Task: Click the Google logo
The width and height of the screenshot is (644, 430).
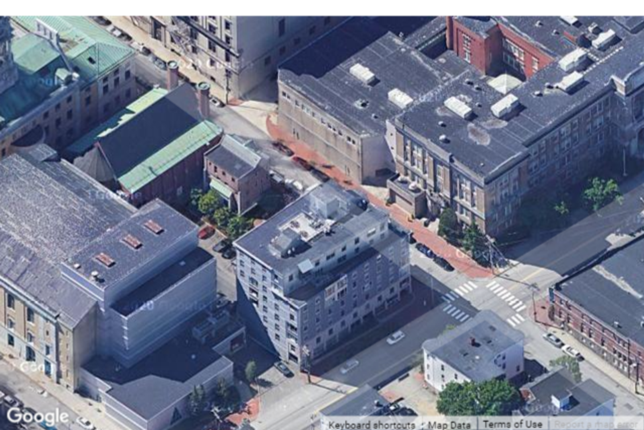Action: pos(38,416)
